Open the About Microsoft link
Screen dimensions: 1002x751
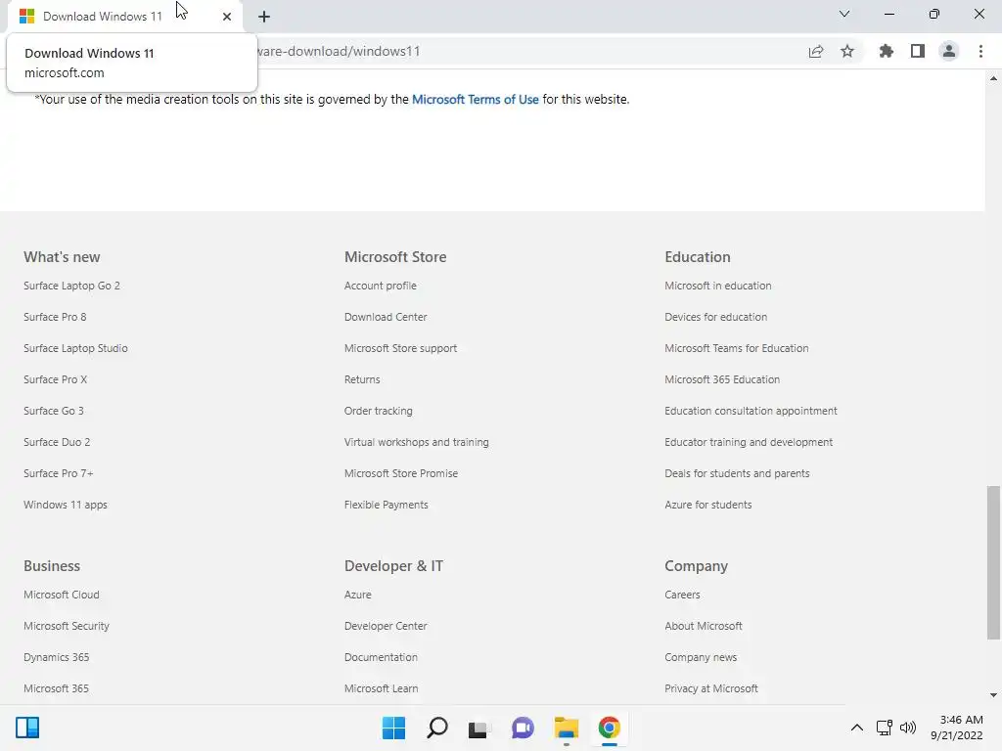(x=703, y=626)
